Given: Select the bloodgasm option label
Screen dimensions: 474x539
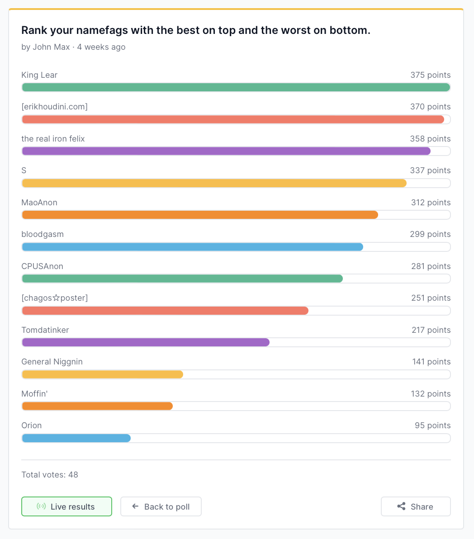Looking at the screenshot, I should 43,234.
